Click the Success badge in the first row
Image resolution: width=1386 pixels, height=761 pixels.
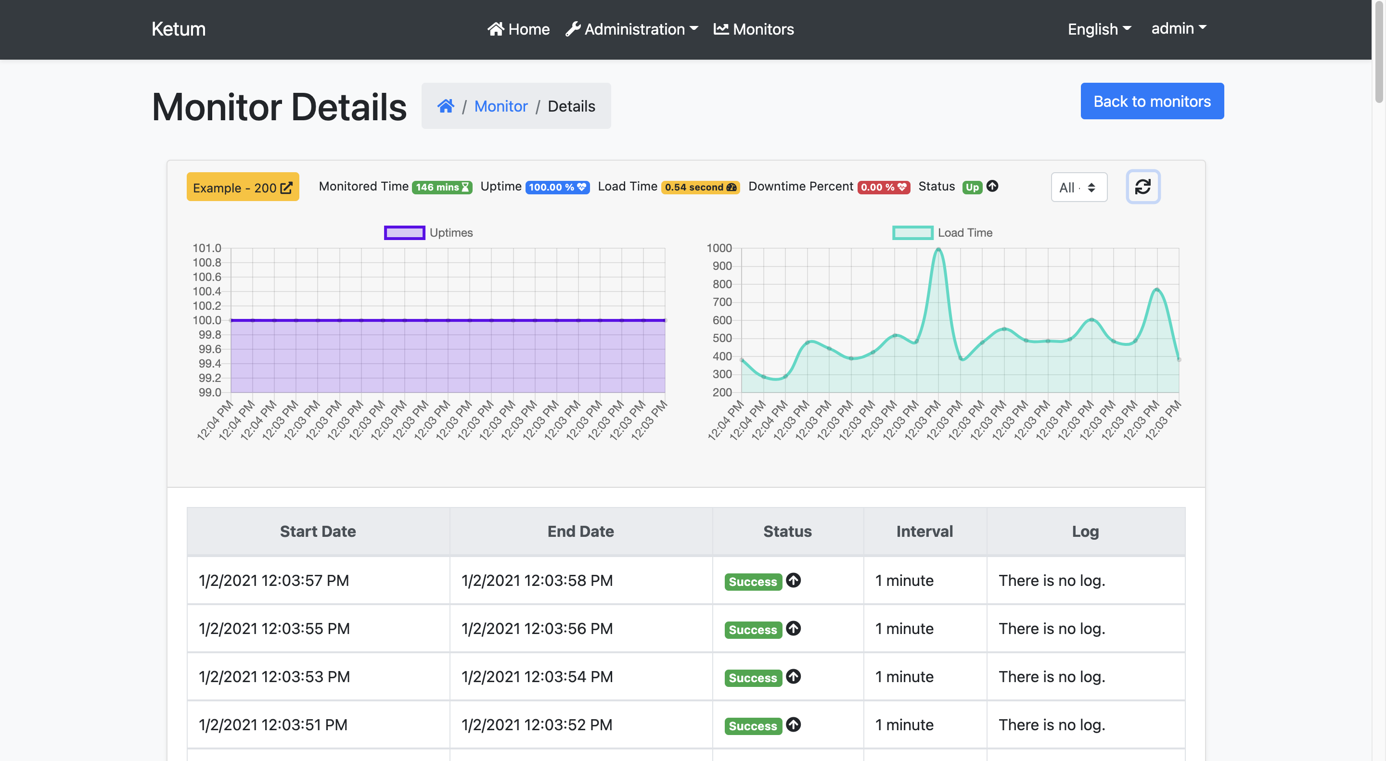coord(753,582)
